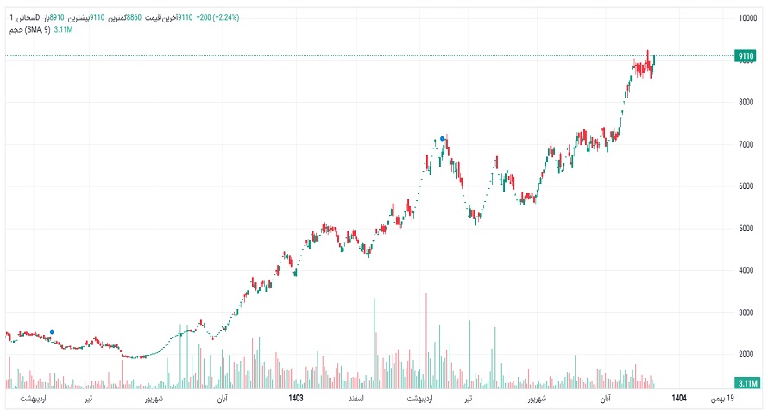Click the last green candle at chart's right
The image size is (768, 416).
point(654,60)
